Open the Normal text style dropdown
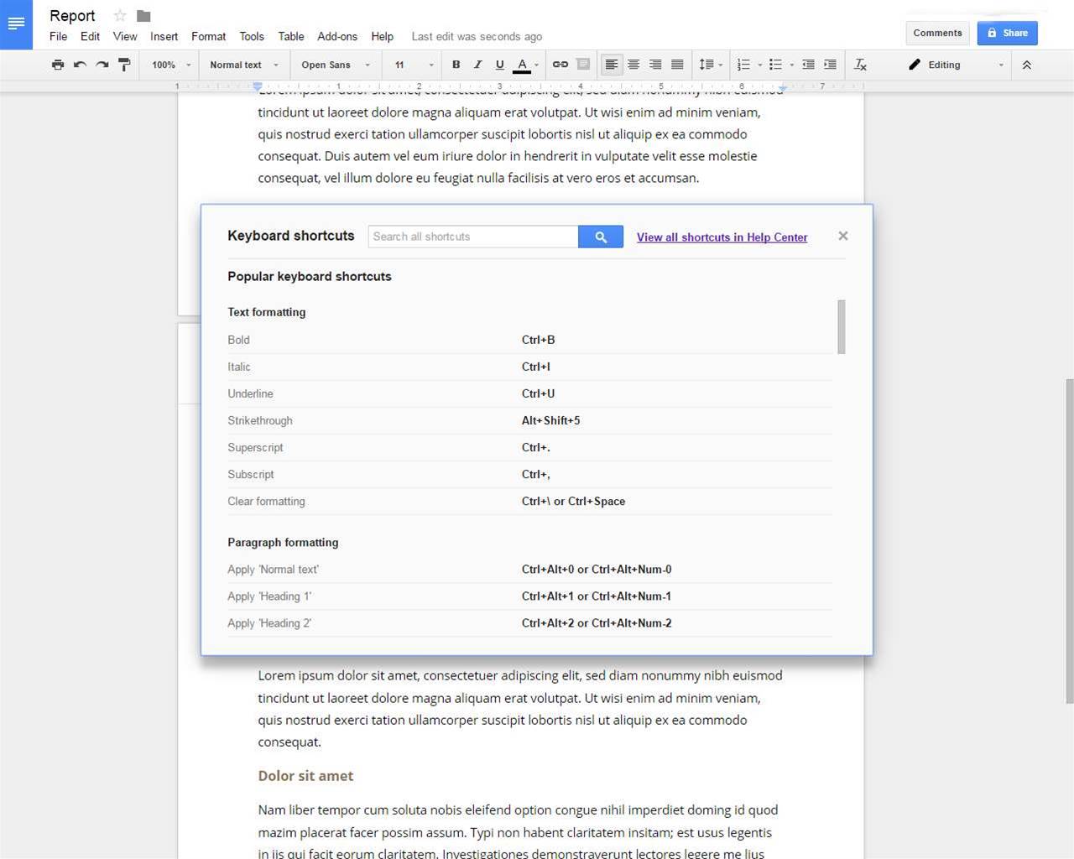Viewport: 1074px width, 859px height. point(244,65)
